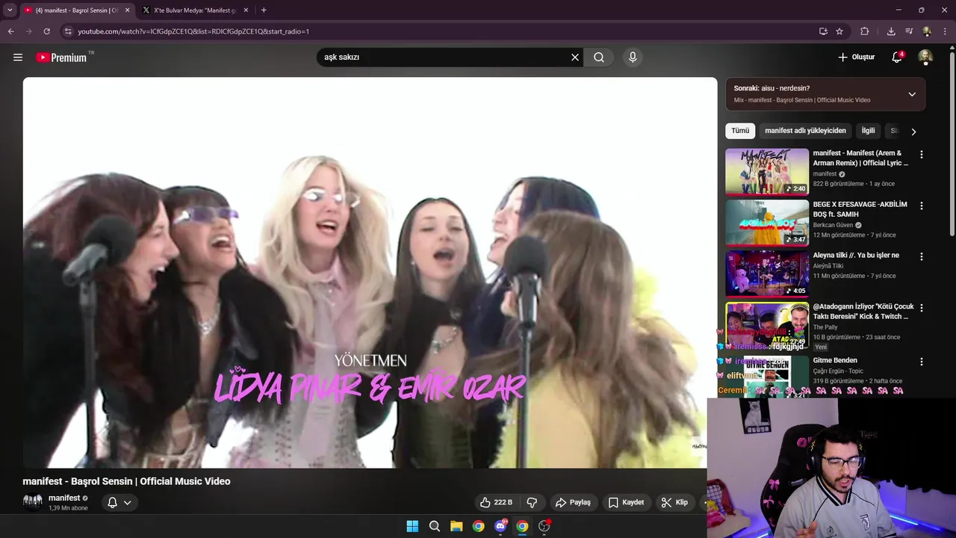956x538 pixels.
Task: Open the manifest channel name link
Action: (64, 498)
